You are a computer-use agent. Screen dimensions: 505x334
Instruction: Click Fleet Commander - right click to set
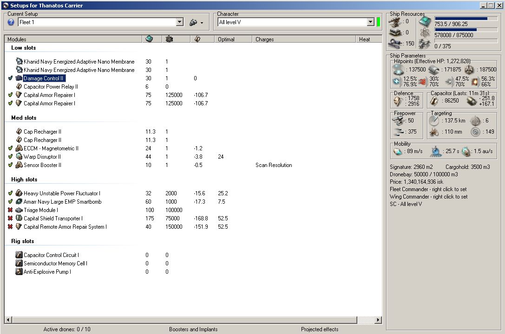point(428,189)
